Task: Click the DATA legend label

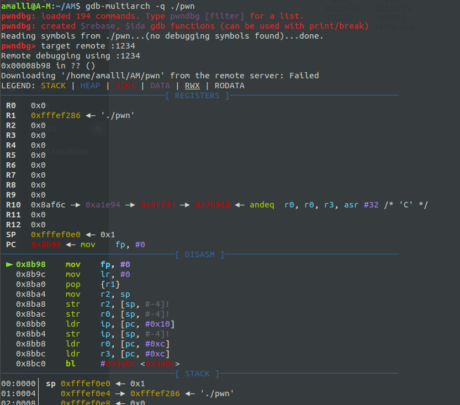Action: 160,86
